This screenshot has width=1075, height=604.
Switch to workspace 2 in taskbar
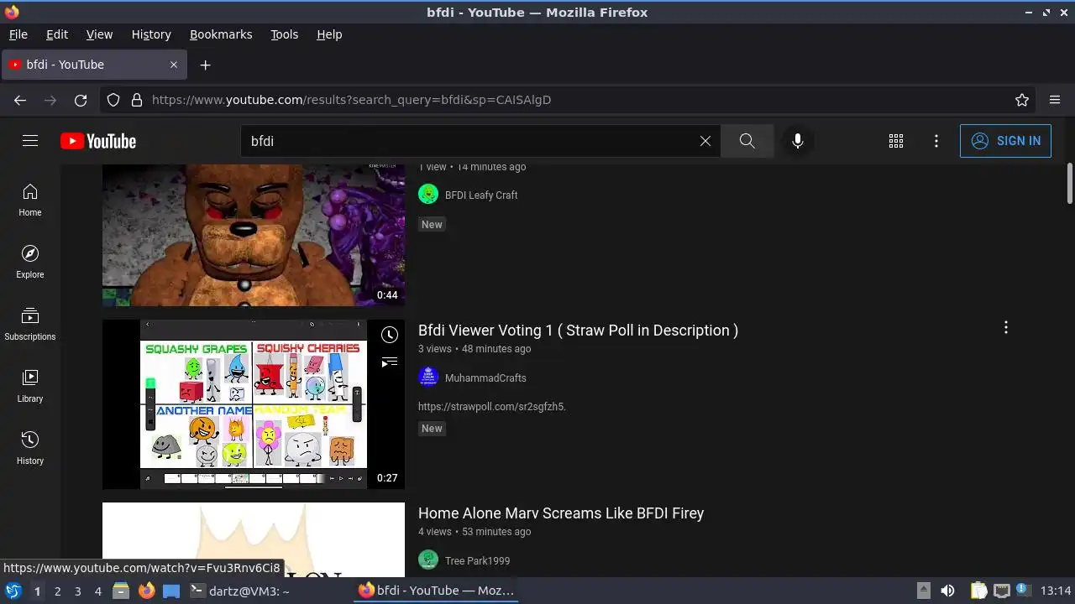(57, 591)
